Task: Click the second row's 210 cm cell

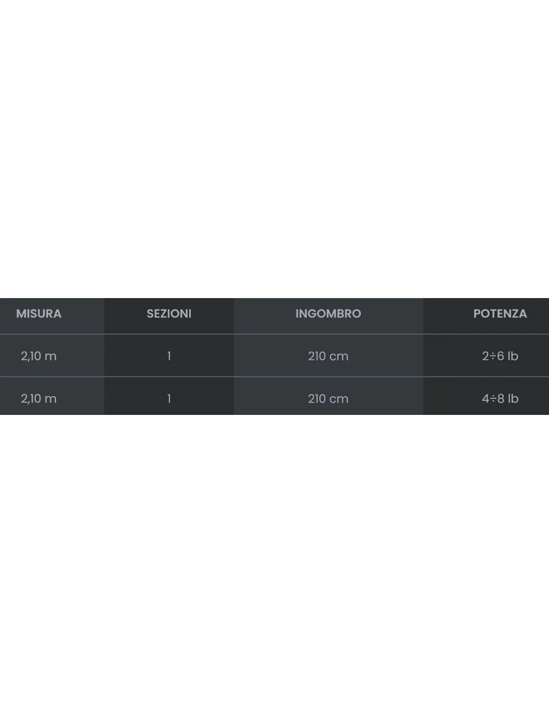Action: [x=328, y=398]
